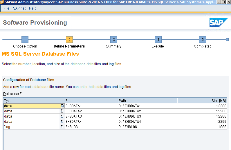The width and height of the screenshot is (231, 150).
Task: Edit size 1000 for EH8LOG1
Action: pos(202,127)
